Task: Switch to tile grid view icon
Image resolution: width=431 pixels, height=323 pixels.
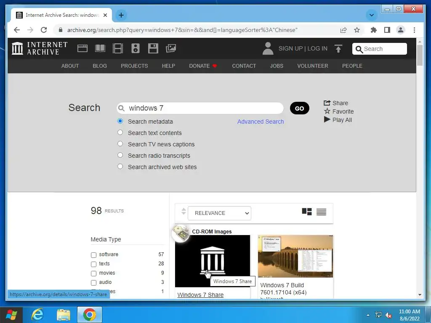Action: tap(307, 212)
